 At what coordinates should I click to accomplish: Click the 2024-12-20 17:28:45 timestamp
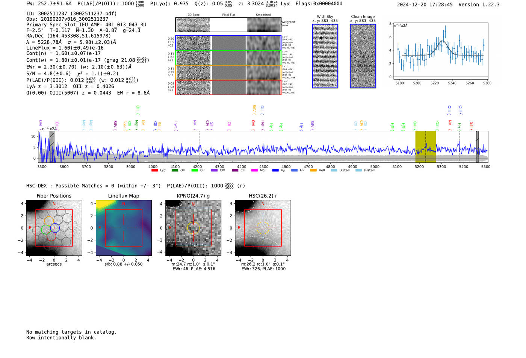425,5
